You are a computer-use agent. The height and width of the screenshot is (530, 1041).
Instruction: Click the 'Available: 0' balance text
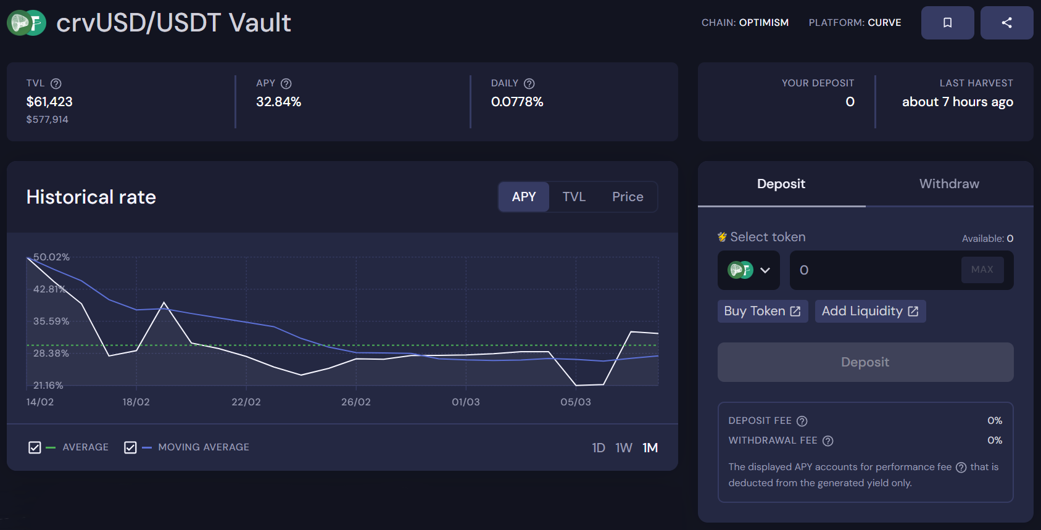coord(987,239)
